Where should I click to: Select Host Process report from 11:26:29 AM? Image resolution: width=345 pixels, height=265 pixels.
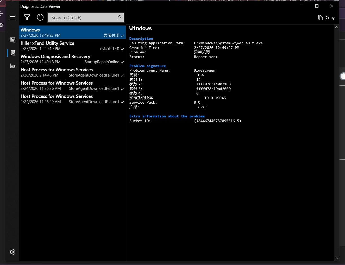(x=72, y=99)
